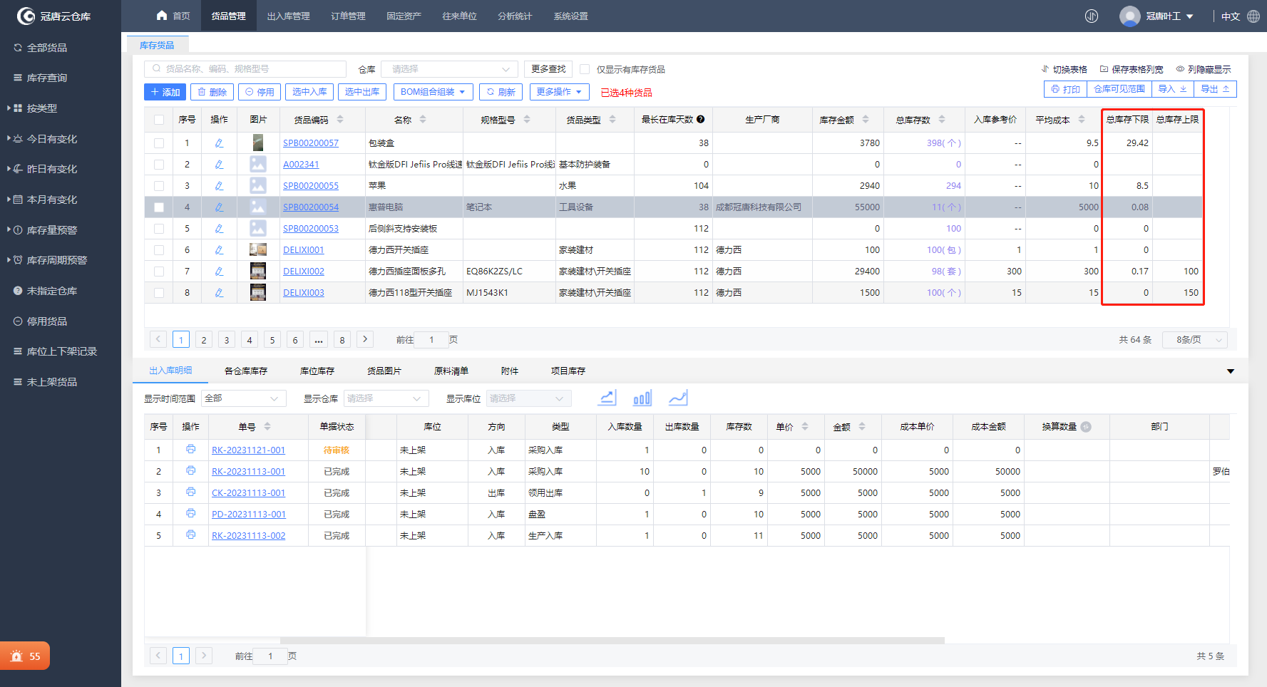This screenshot has width=1267, height=687.
Task: Click the bell notification icon showing 55
Action: (x=17, y=656)
